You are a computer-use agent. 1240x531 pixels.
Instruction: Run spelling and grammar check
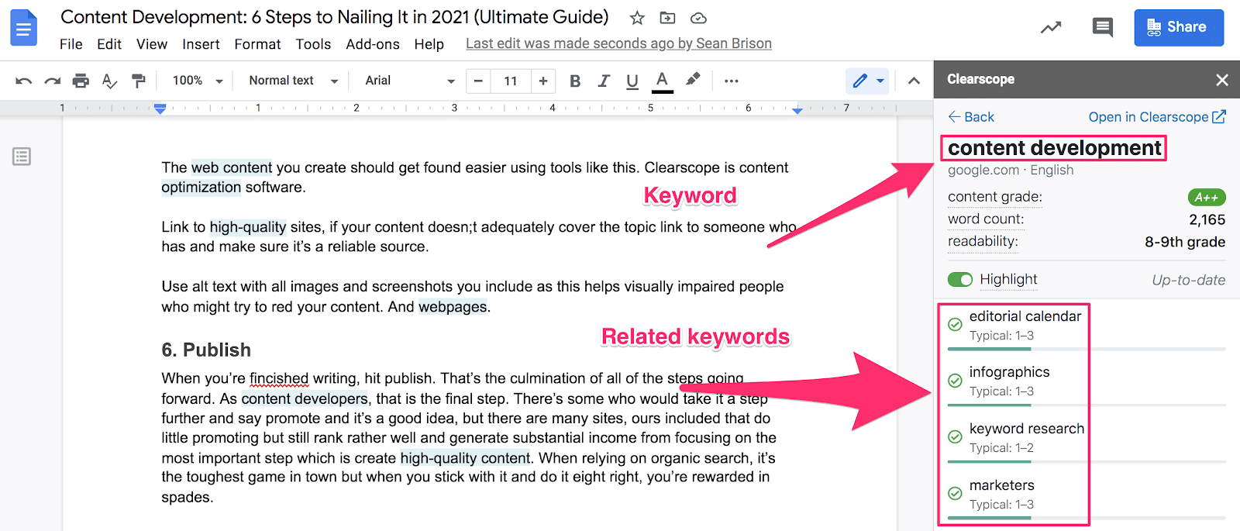point(109,81)
